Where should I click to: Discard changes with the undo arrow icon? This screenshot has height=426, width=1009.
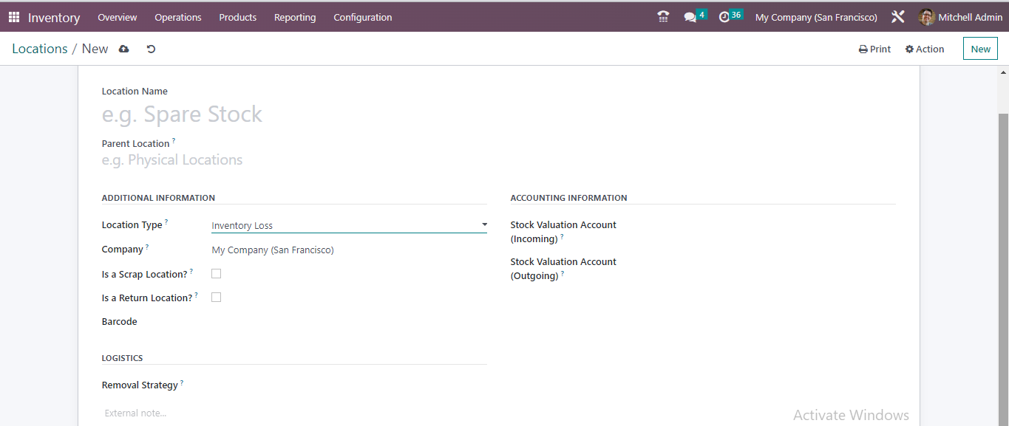tap(151, 49)
